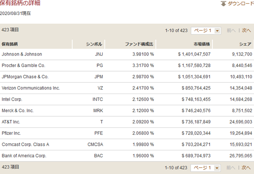
Task: Select Verizon Communications Inc. name
Action: (31, 88)
